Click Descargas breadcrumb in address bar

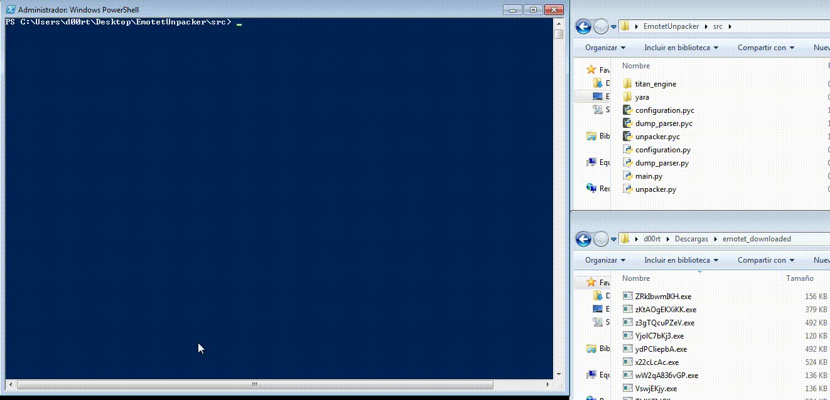691,239
